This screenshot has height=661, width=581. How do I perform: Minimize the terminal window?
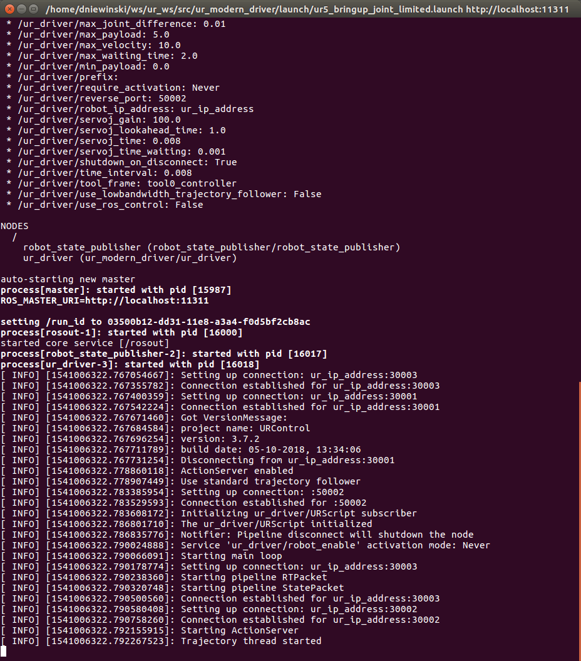(x=21, y=9)
